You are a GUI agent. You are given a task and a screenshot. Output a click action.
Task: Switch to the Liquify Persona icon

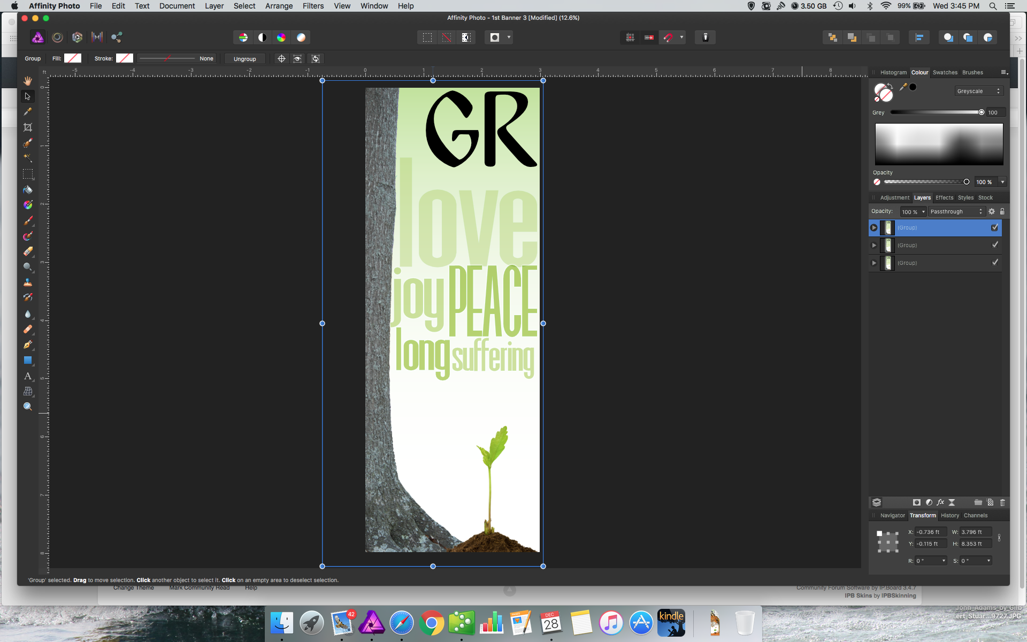coord(57,37)
